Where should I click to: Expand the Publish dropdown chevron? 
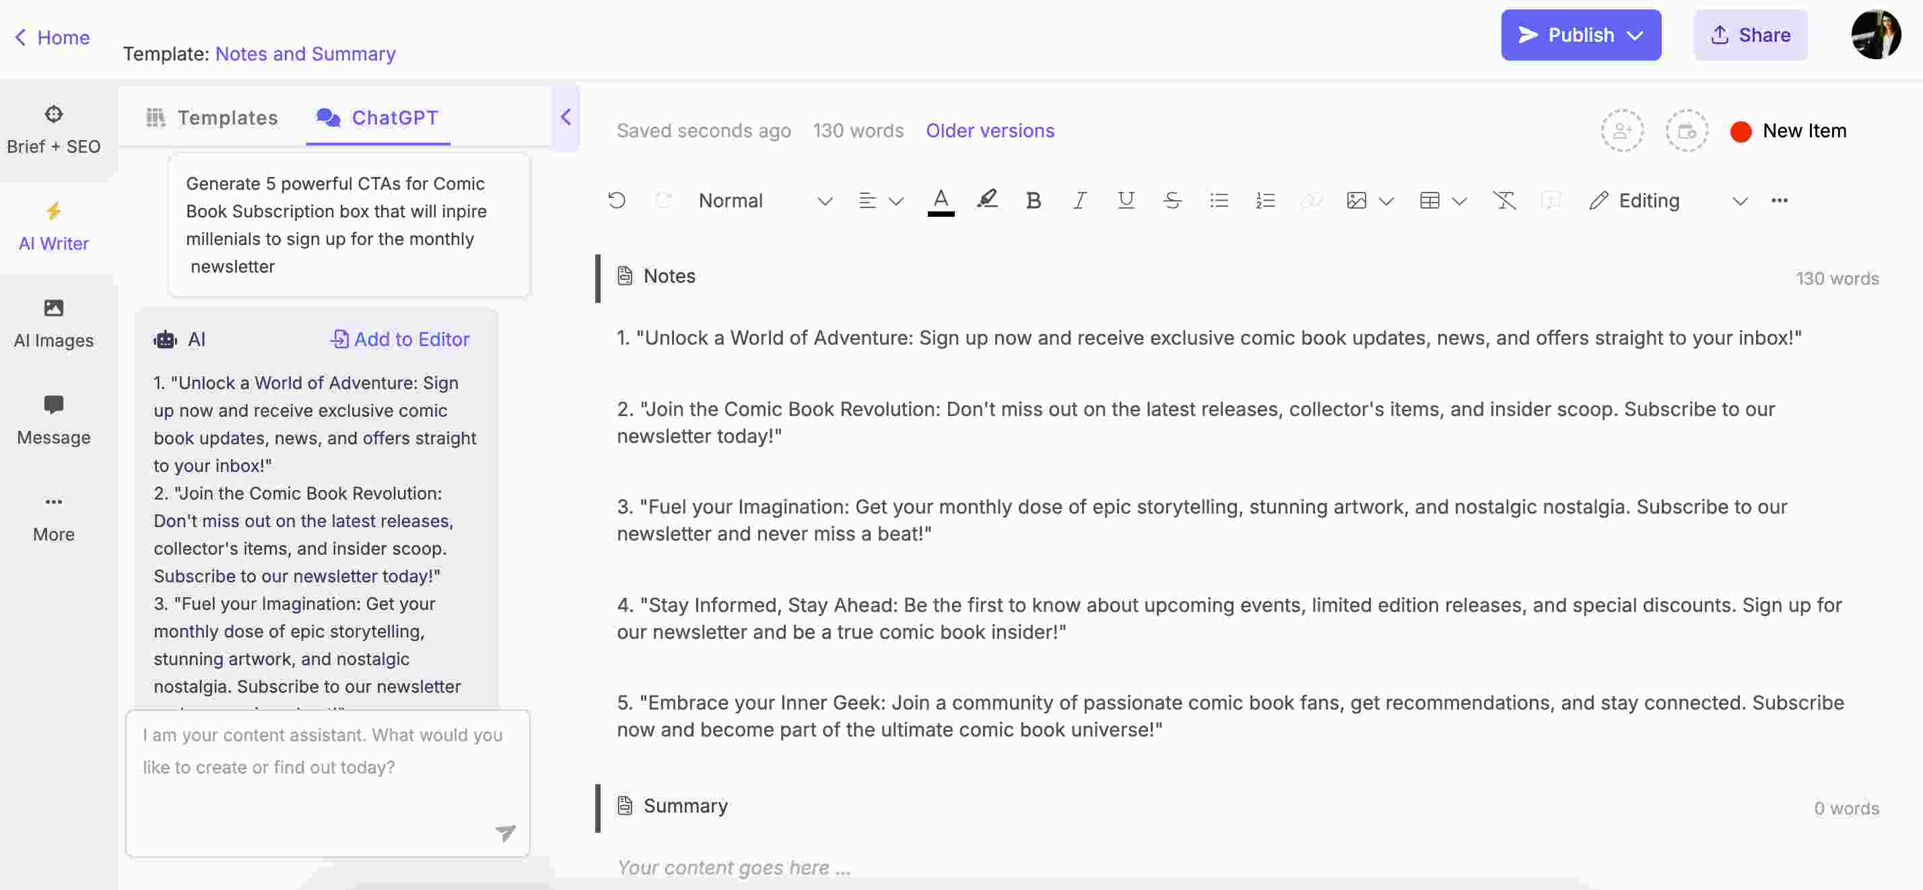point(1634,35)
